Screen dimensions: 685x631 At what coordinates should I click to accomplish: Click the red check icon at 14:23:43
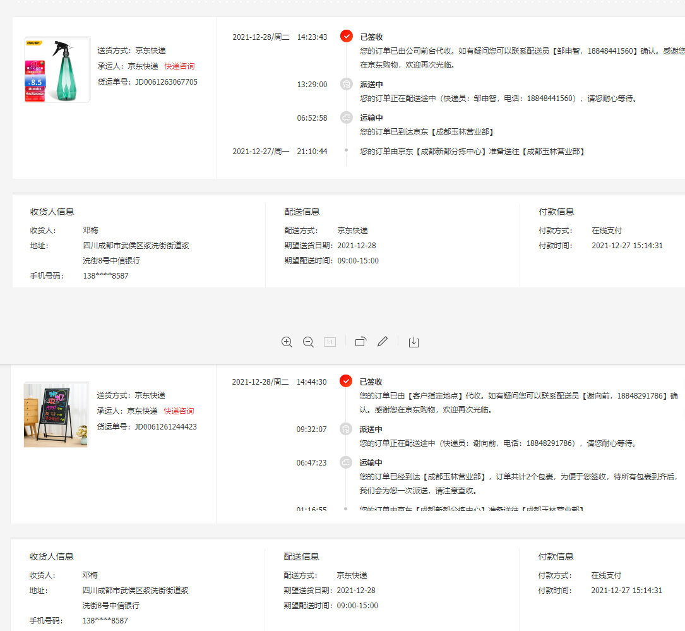(x=347, y=36)
